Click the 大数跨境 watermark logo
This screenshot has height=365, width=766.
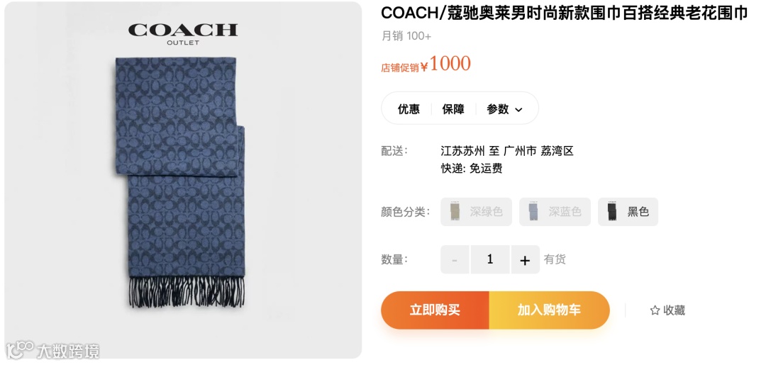53,349
